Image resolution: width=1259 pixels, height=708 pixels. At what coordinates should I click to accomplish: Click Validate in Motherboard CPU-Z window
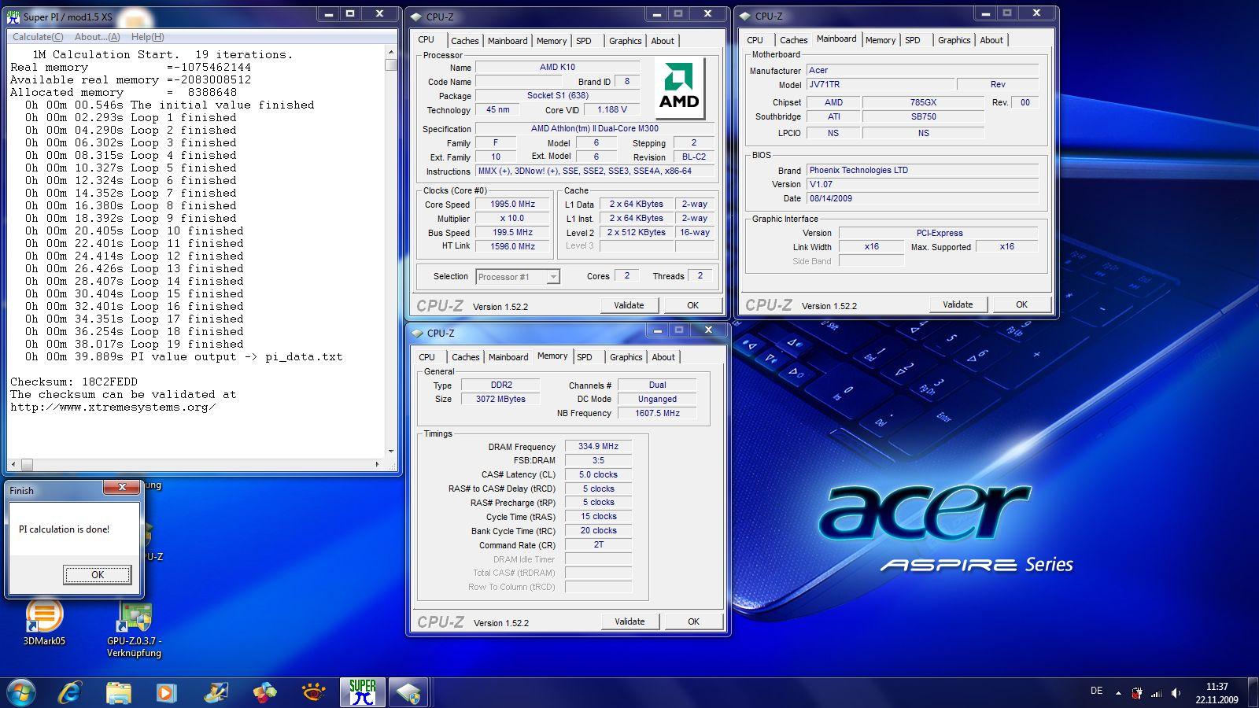[958, 304]
